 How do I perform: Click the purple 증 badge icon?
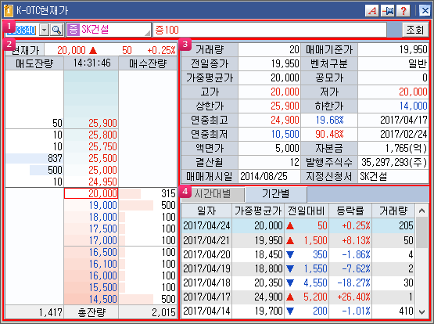pyautogui.click(x=73, y=30)
